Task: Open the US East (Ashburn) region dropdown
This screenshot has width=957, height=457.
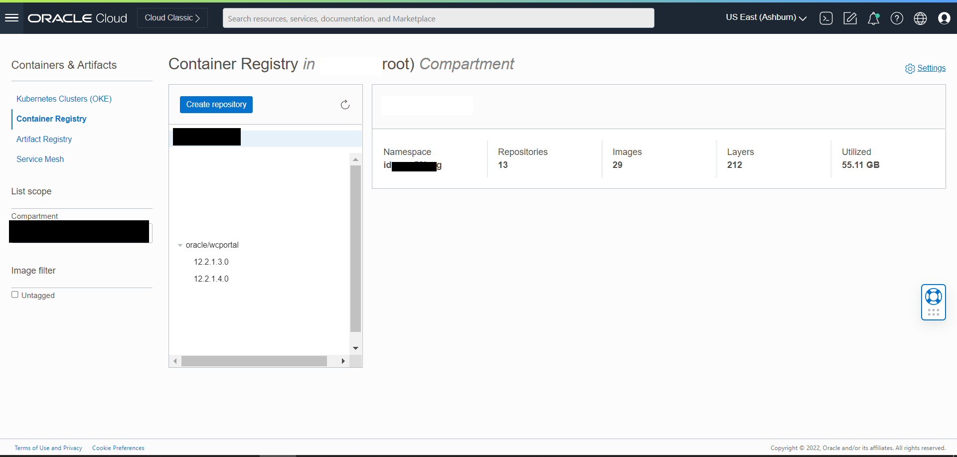Action: point(766,17)
